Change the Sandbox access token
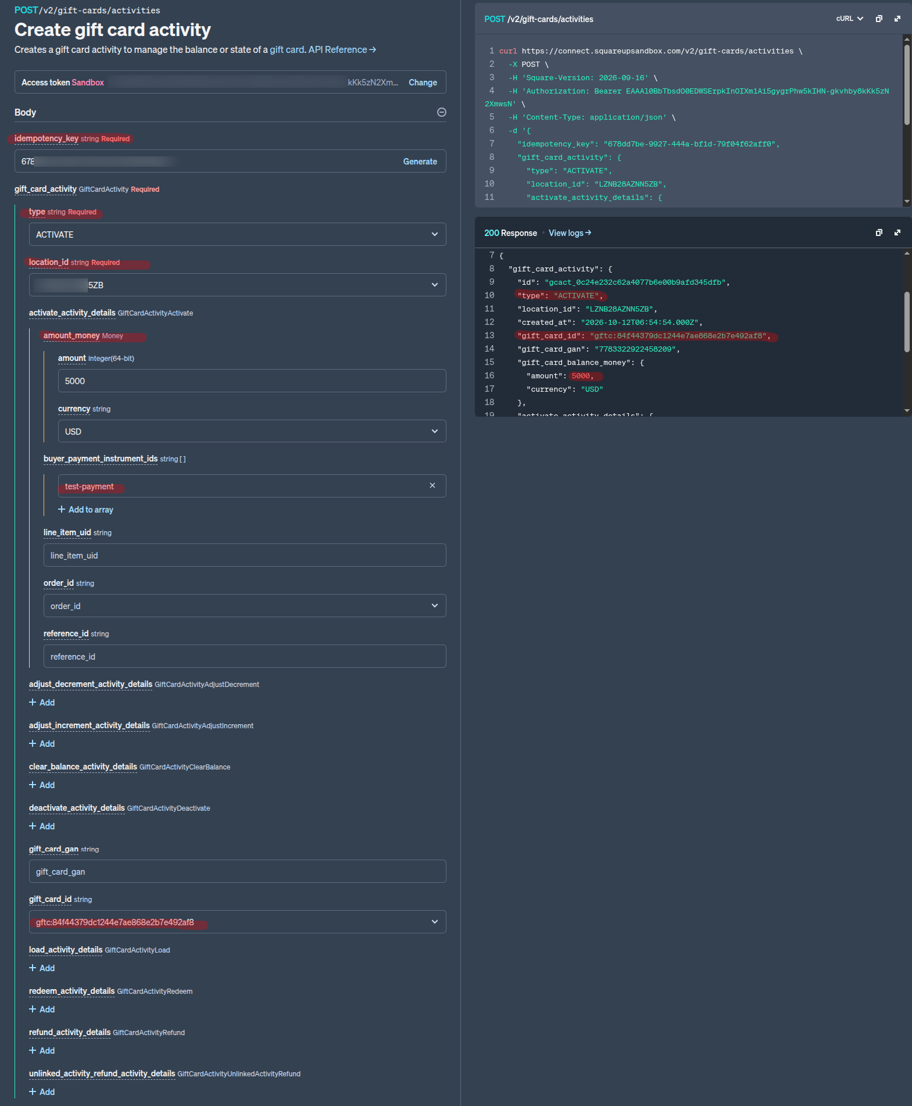This screenshot has height=1106, width=912. (423, 83)
